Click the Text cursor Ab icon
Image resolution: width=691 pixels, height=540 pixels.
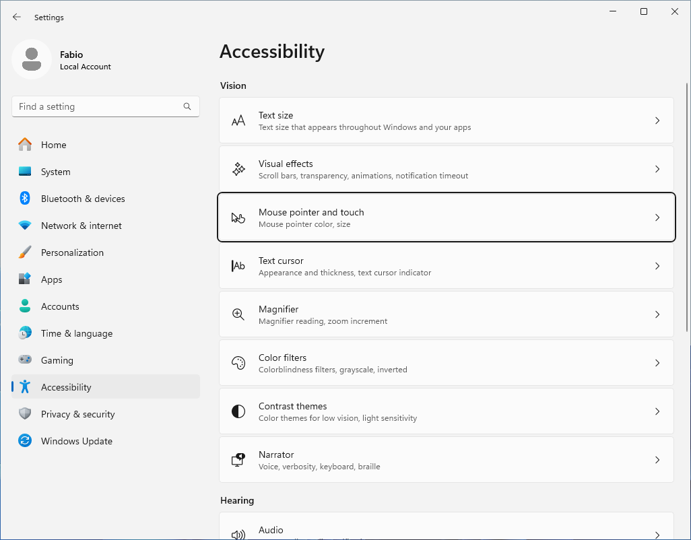pos(238,266)
